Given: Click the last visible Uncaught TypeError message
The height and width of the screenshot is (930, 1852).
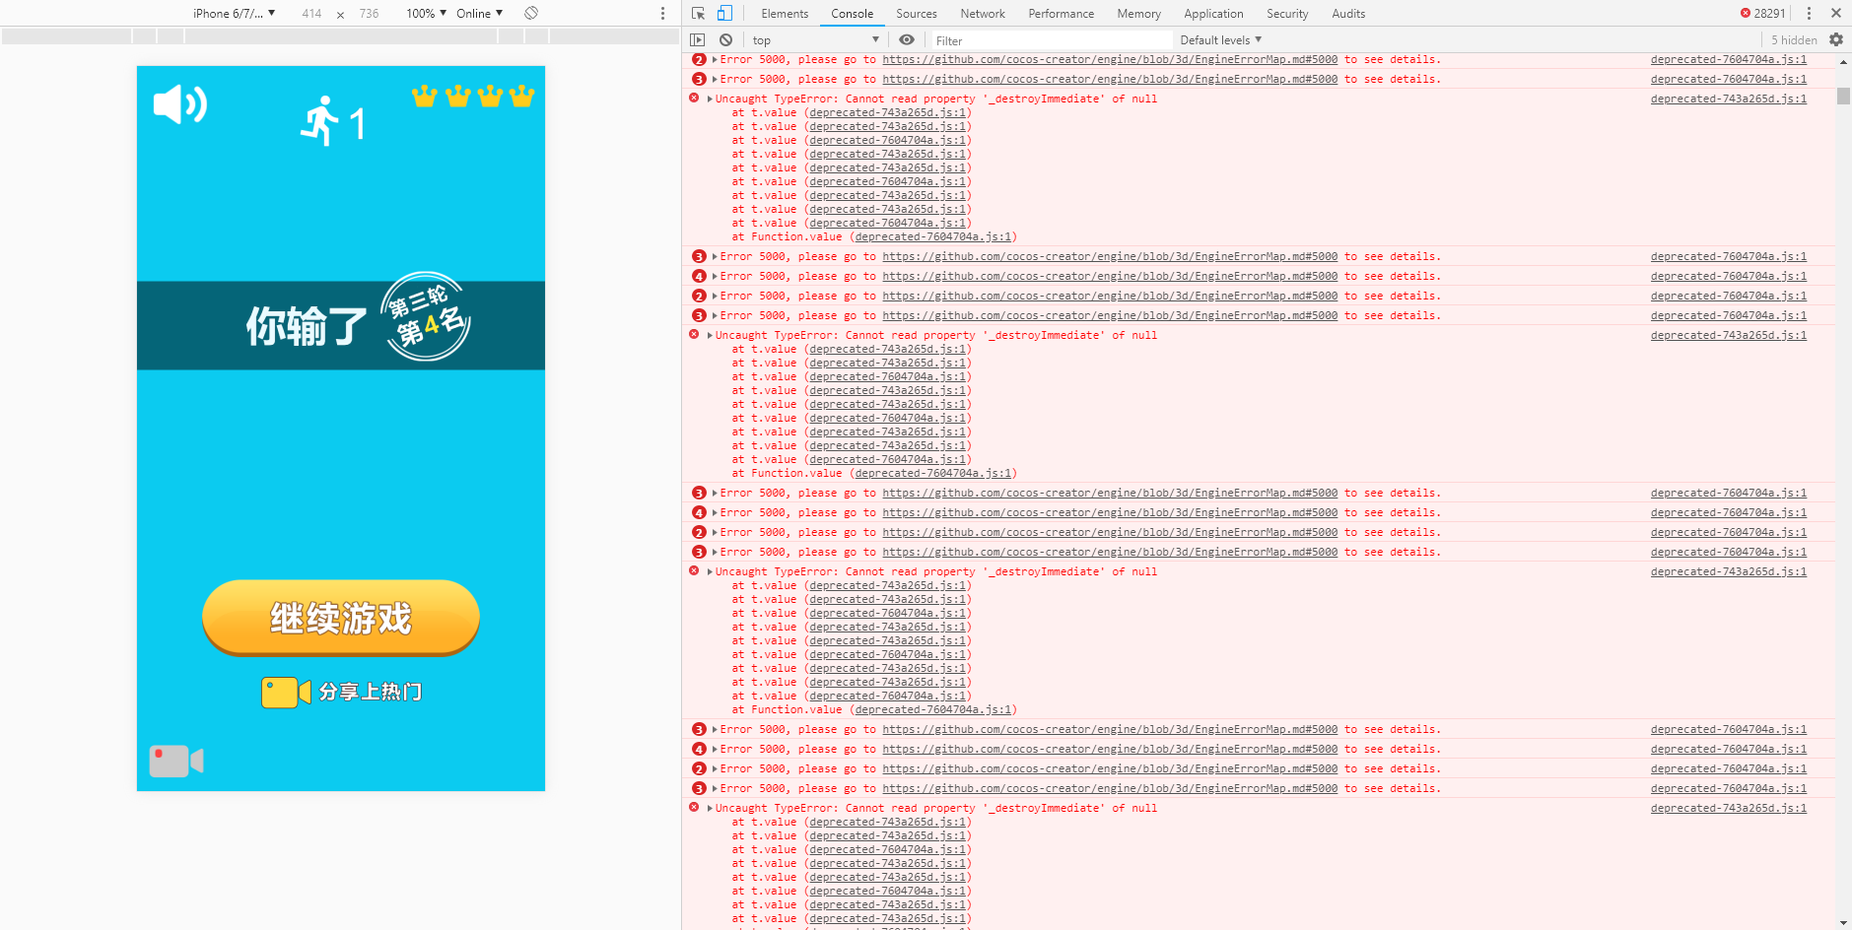Looking at the screenshot, I should 936,808.
